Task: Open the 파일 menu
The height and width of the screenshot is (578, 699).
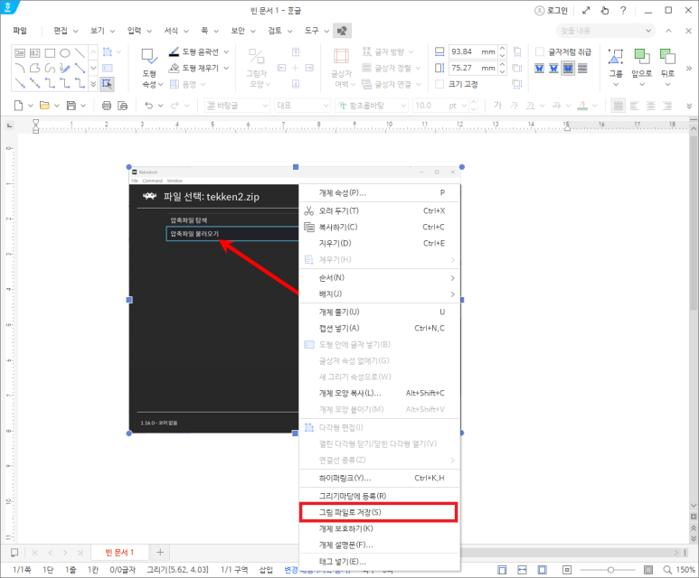Action: pos(20,31)
